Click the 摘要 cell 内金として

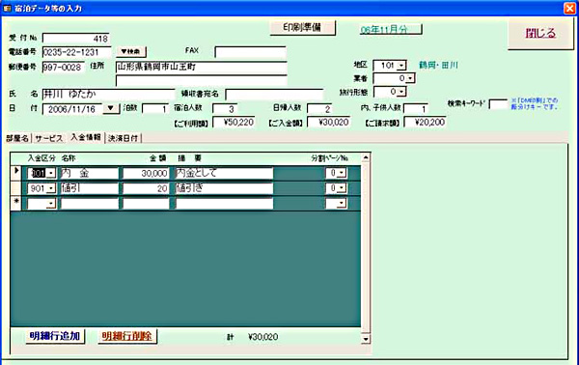(224, 173)
